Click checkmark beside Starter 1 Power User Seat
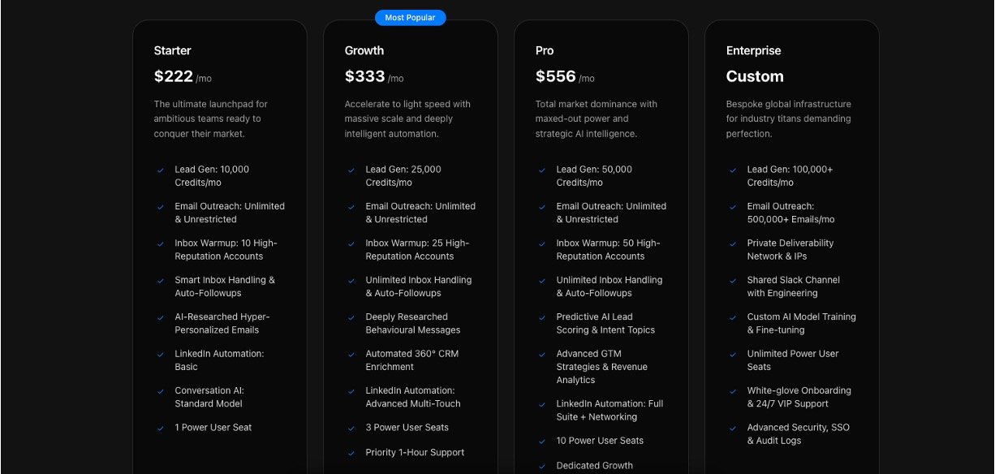The image size is (995, 474). click(x=161, y=429)
